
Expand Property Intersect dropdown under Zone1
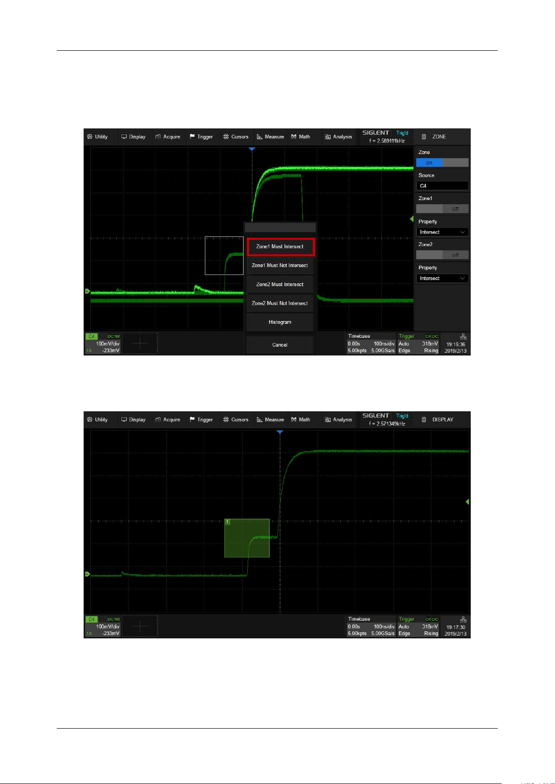tap(442, 232)
